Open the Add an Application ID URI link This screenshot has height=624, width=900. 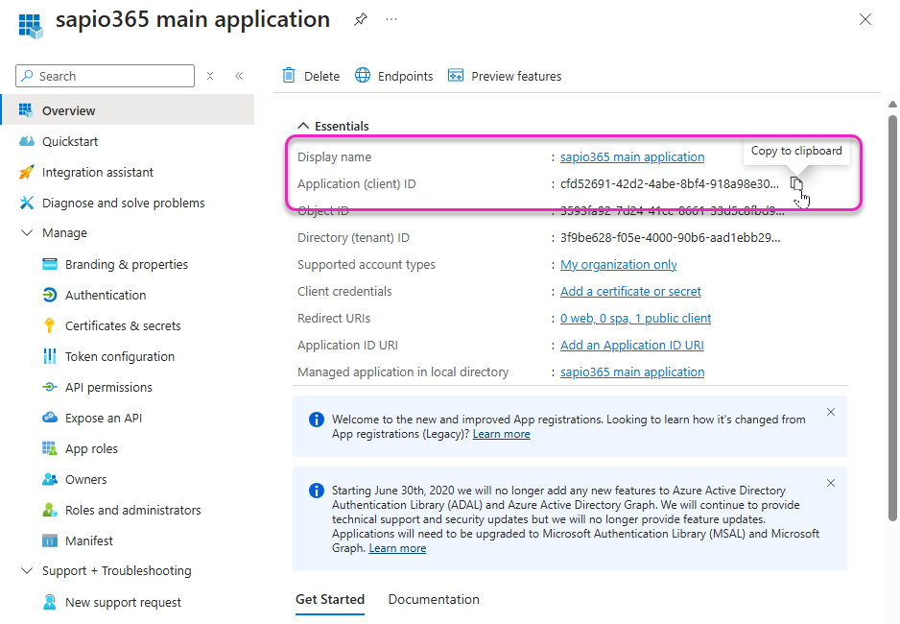point(631,345)
